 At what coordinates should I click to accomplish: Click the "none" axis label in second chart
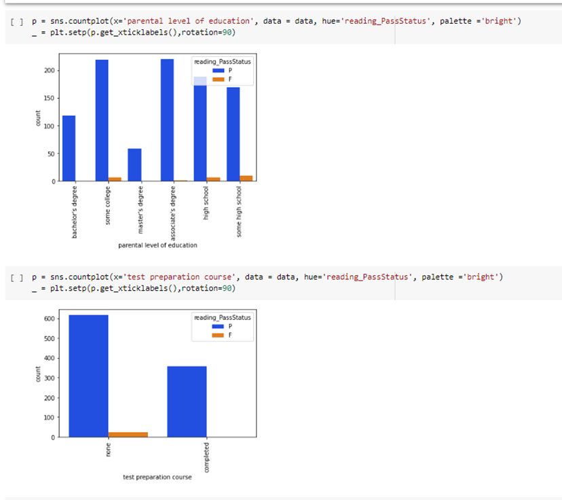point(108,450)
